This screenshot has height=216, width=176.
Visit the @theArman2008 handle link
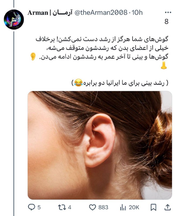coord(101,13)
